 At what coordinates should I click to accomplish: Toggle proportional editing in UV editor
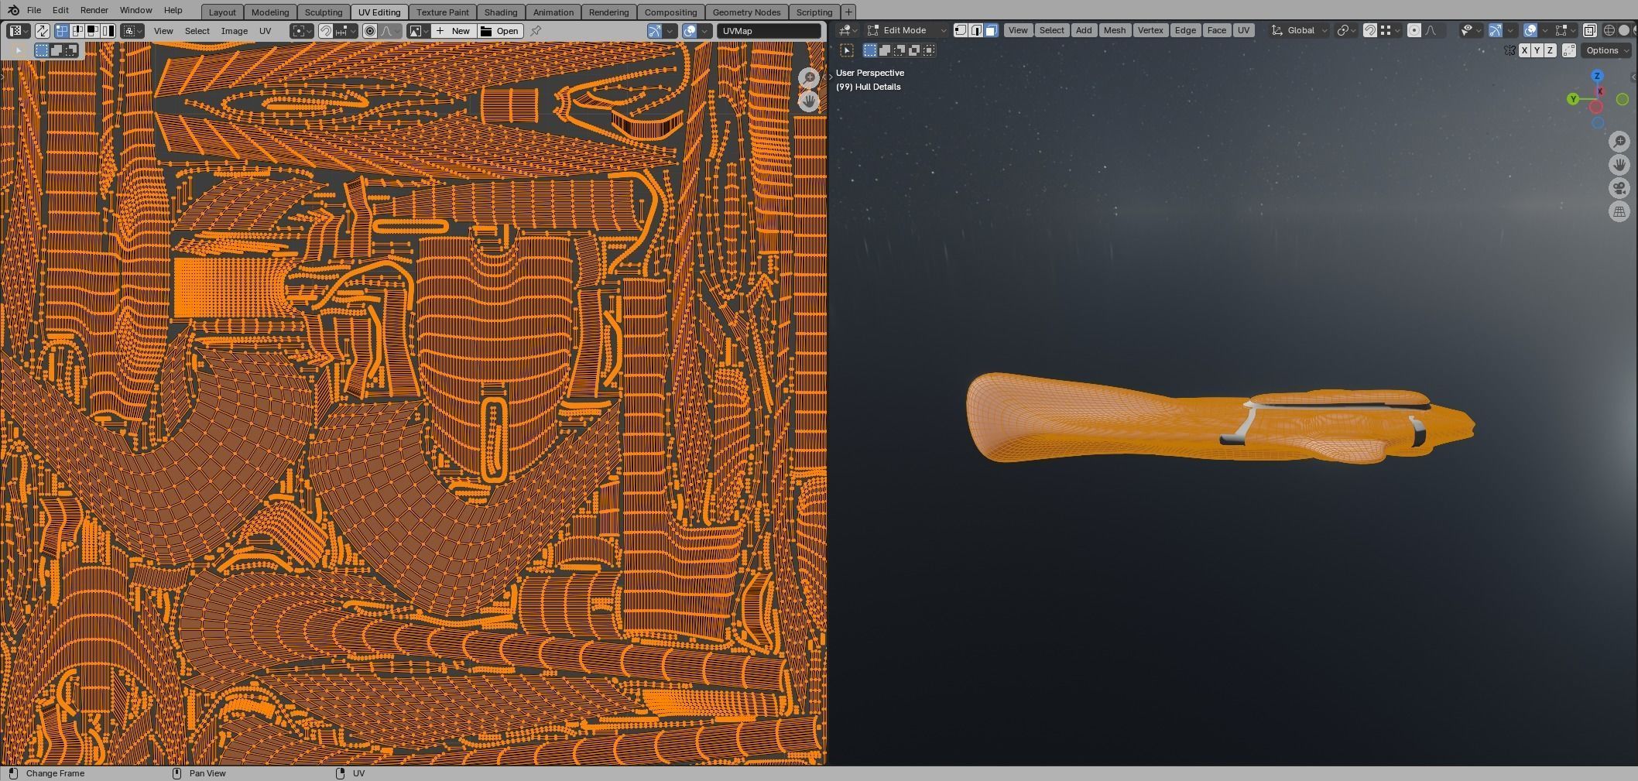click(x=370, y=31)
